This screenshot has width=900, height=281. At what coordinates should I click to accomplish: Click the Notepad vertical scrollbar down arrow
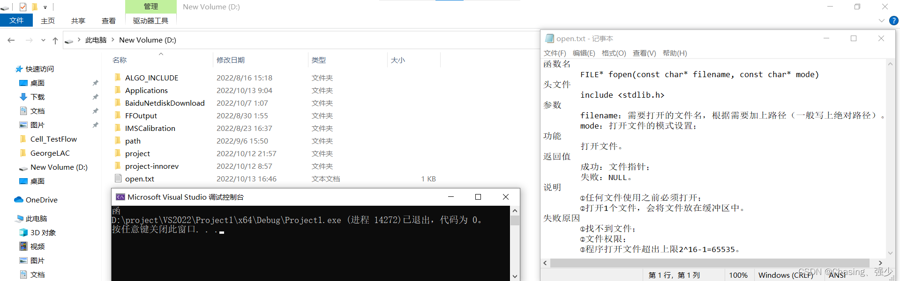[891, 253]
